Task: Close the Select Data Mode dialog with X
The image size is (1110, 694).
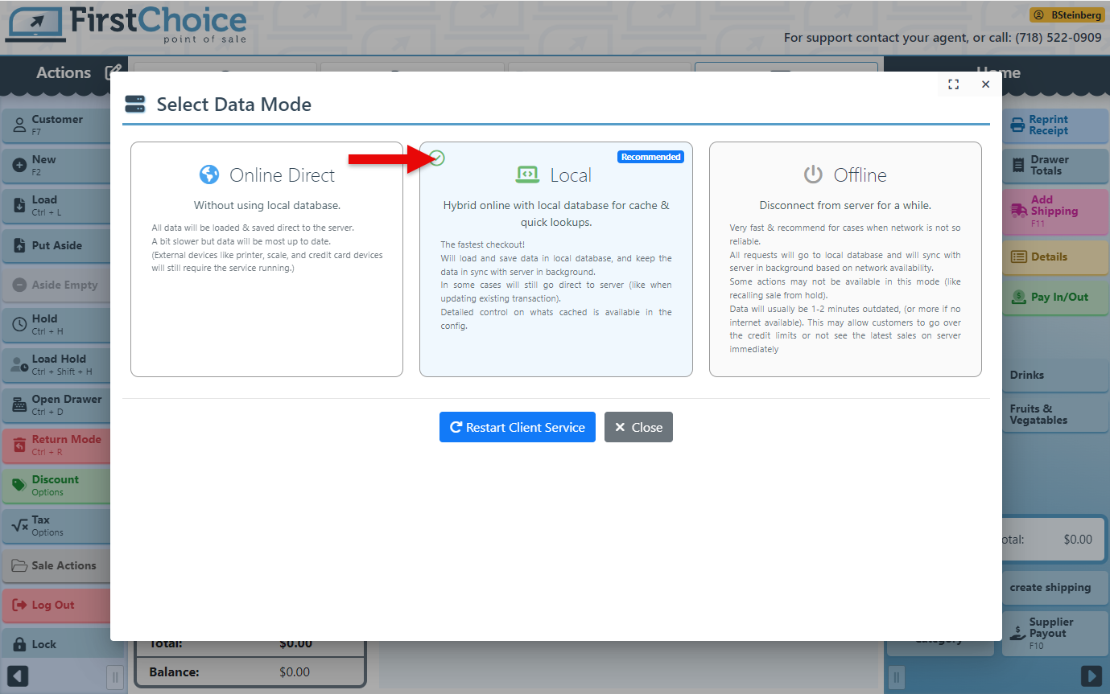Action: [985, 84]
